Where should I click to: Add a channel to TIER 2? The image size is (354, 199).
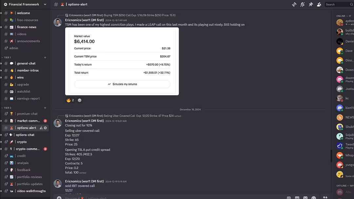(45, 108)
